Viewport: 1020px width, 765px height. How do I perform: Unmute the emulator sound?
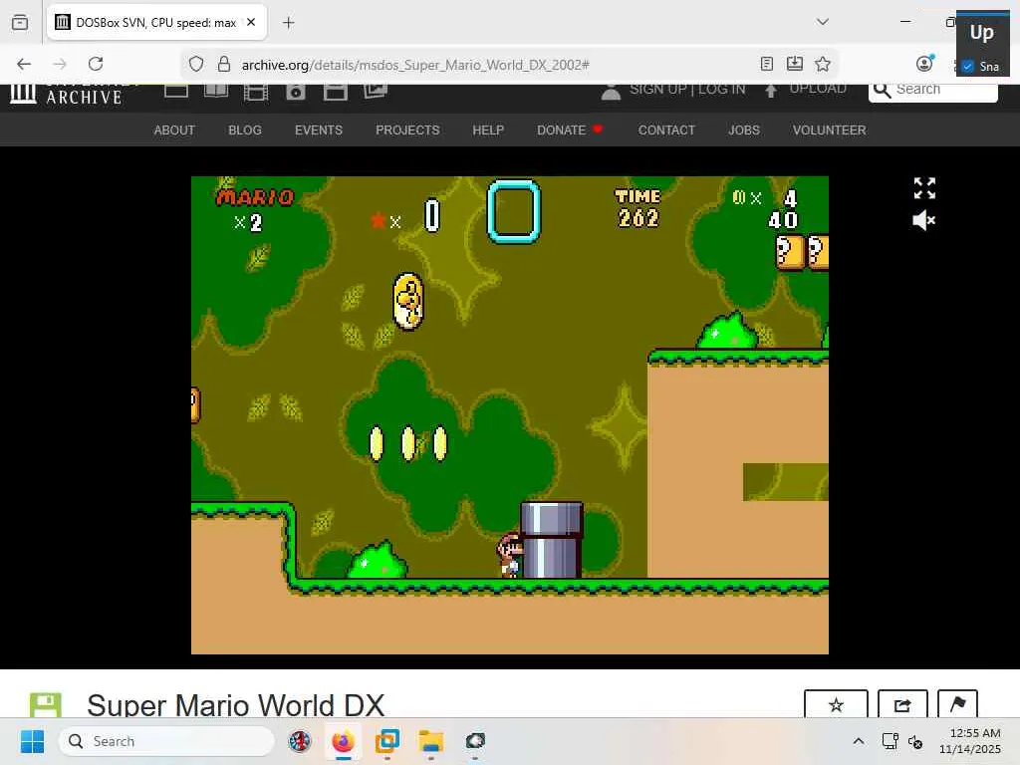pyautogui.click(x=923, y=220)
